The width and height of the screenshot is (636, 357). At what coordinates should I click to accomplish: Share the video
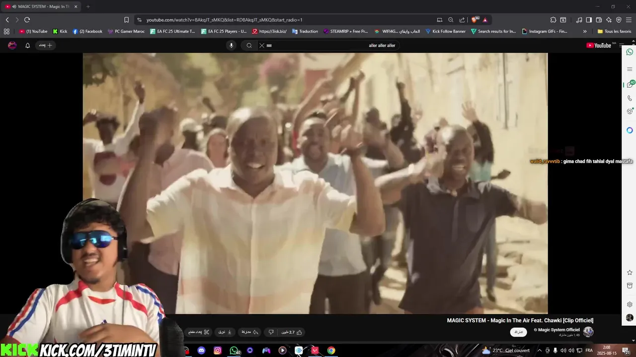250,332
